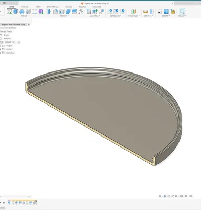Click the sectioned lid model in viewport

pyautogui.click(x=105, y=112)
